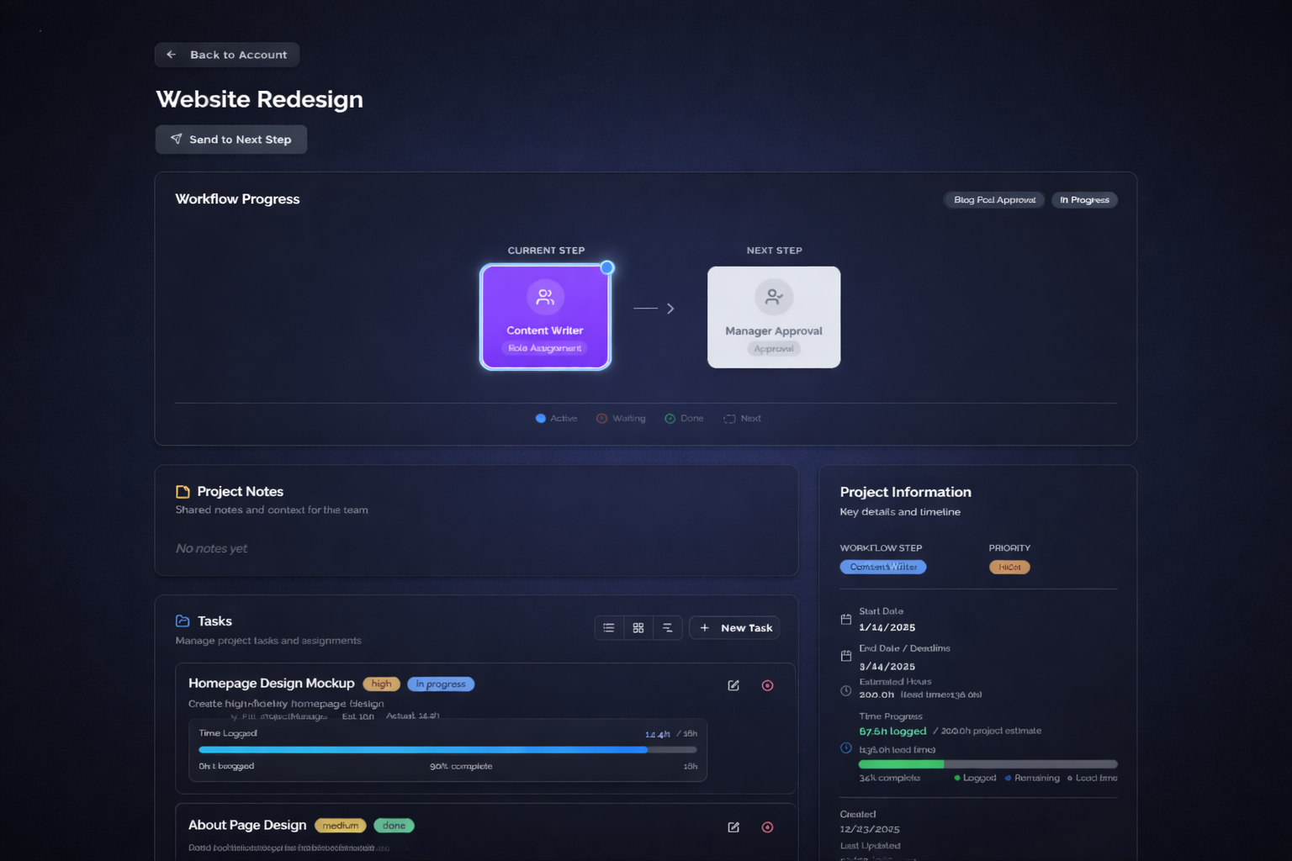Edit the Homepage Design Mockup task

tap(733, 685)
